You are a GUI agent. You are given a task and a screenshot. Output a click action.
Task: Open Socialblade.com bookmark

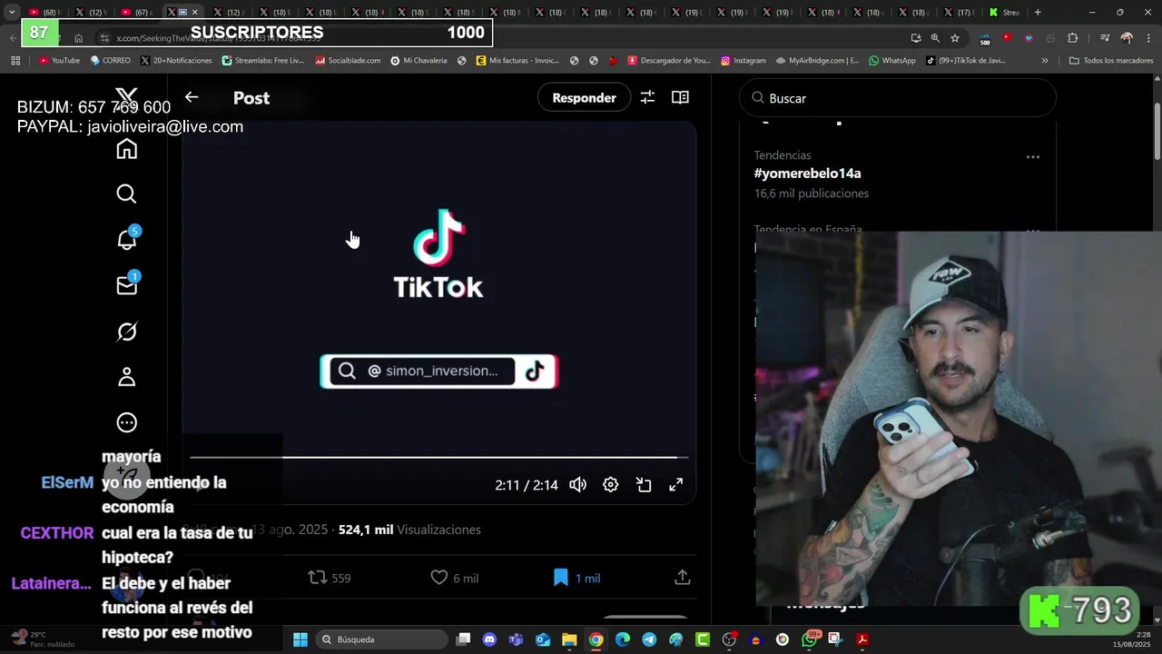(348, 61)
